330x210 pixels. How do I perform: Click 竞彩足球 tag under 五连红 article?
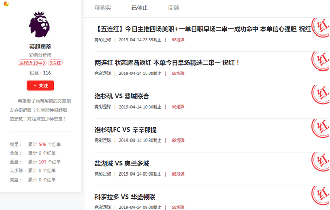click(x=103, y=40)
